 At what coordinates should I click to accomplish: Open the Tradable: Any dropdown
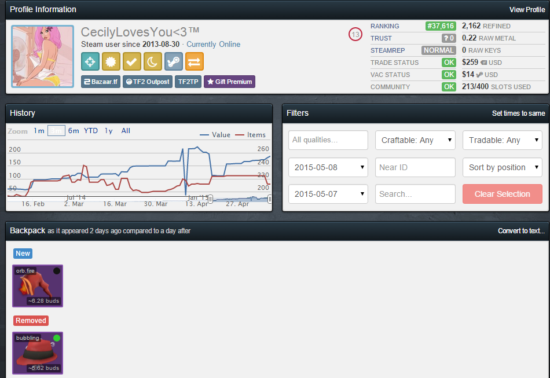point(503,140)
